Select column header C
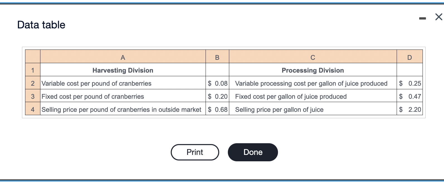Image resolution: width=444 pixels, height=183 pixels. click(x=313, y=57)
